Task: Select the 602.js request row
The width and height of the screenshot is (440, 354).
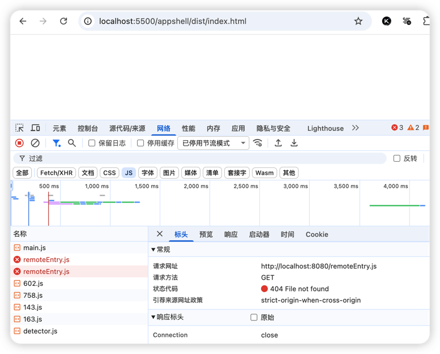Action: pos(33,284)
